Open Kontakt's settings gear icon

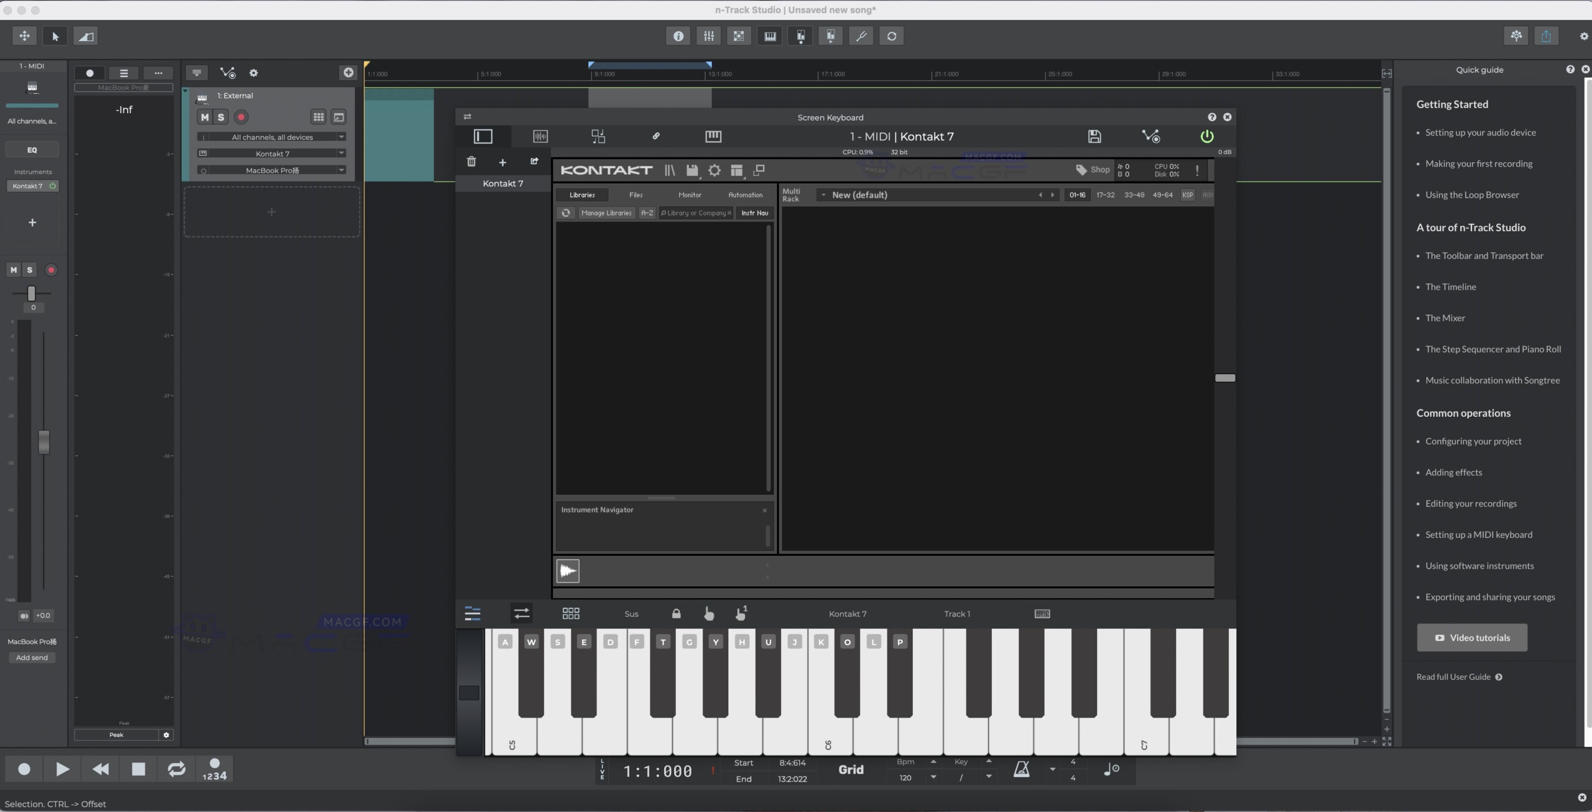click(714, 170)
